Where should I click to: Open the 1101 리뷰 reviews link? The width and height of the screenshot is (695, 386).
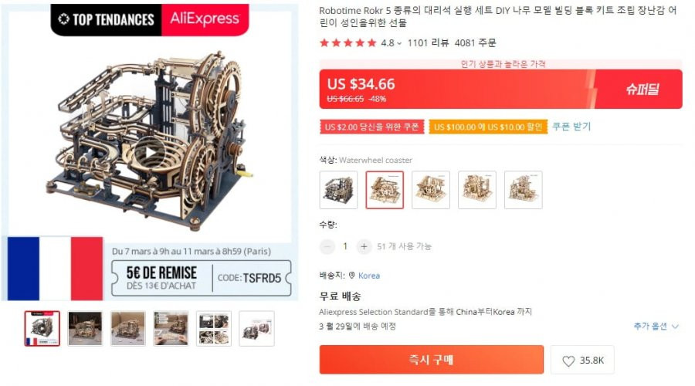428,43
